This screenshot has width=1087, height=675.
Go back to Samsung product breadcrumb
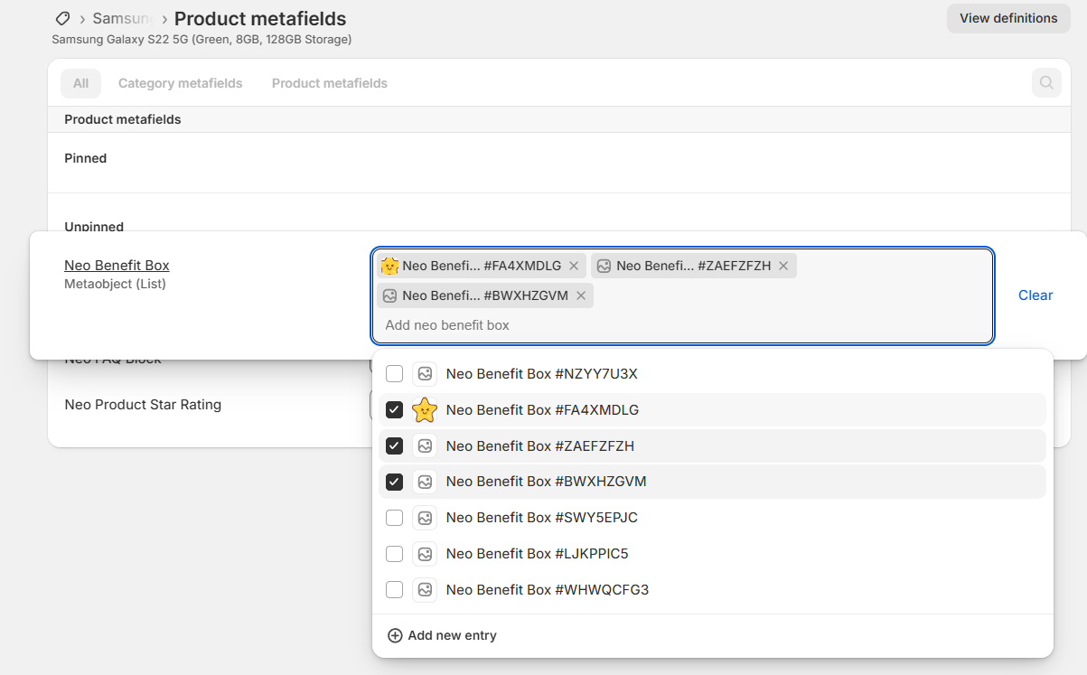(x=122, y=18)
